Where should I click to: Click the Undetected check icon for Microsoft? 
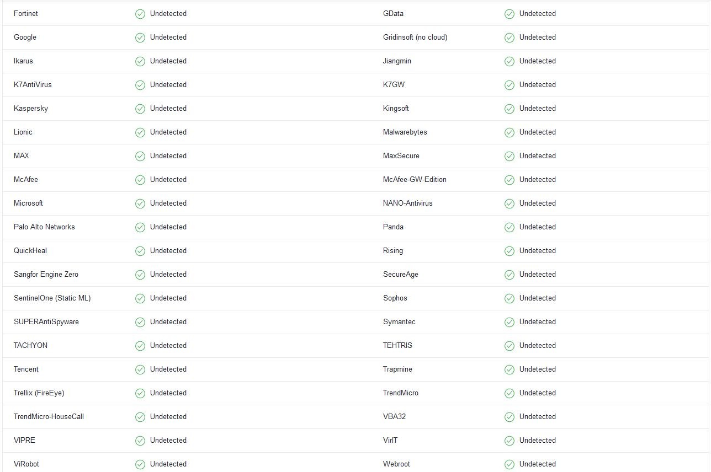[x=140, y=203]
